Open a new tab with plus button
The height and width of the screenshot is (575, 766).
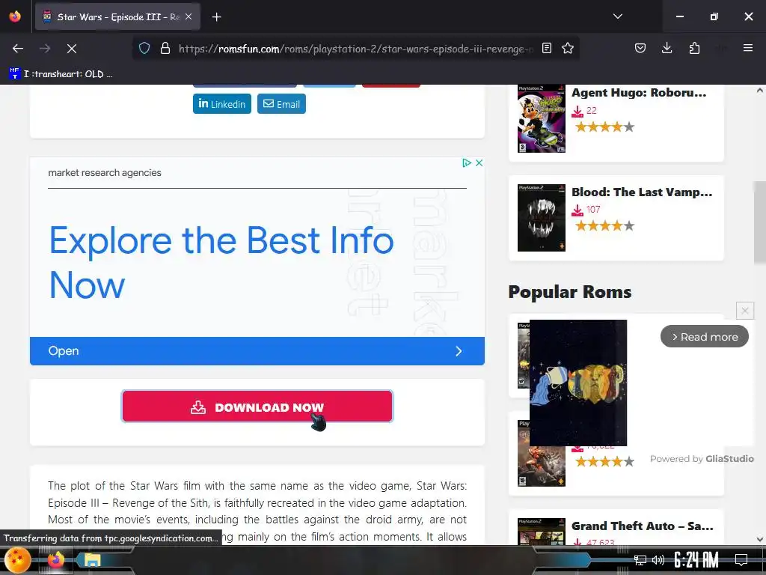click(216, 17)
